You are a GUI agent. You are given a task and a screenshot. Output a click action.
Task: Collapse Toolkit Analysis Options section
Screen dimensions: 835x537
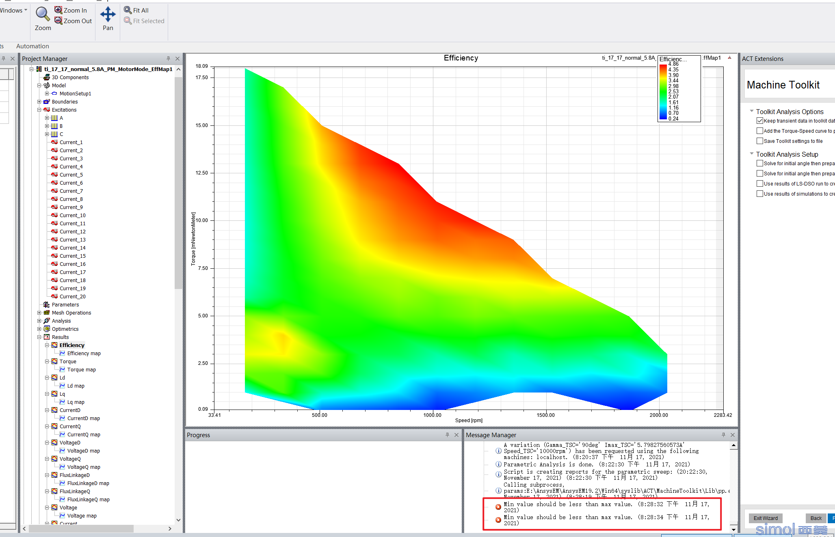click(751, 111)
